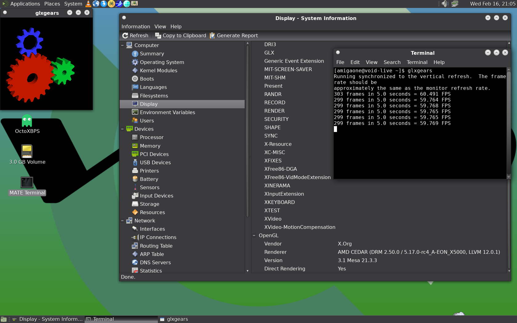Screen dimensions: 517x323
Task: Select the Direct Rendering row
Action: coord(379,269)
